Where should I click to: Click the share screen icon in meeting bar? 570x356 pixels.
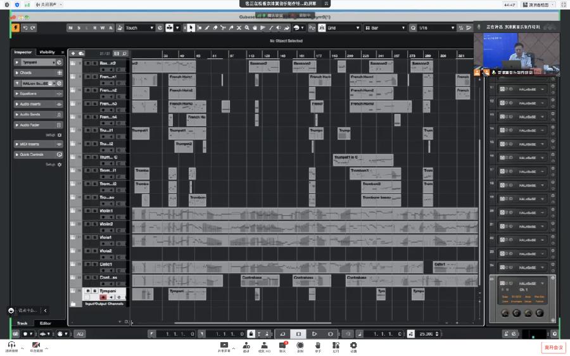(x=224, y=346)
